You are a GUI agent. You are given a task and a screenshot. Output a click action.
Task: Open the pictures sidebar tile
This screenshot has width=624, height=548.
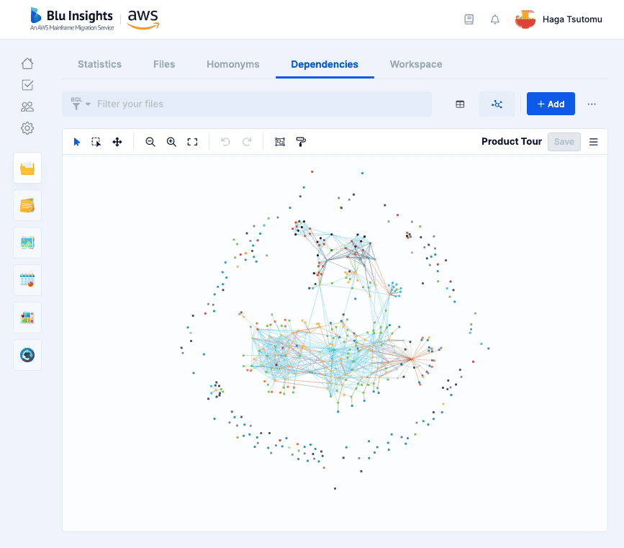[x=27, y=243]
